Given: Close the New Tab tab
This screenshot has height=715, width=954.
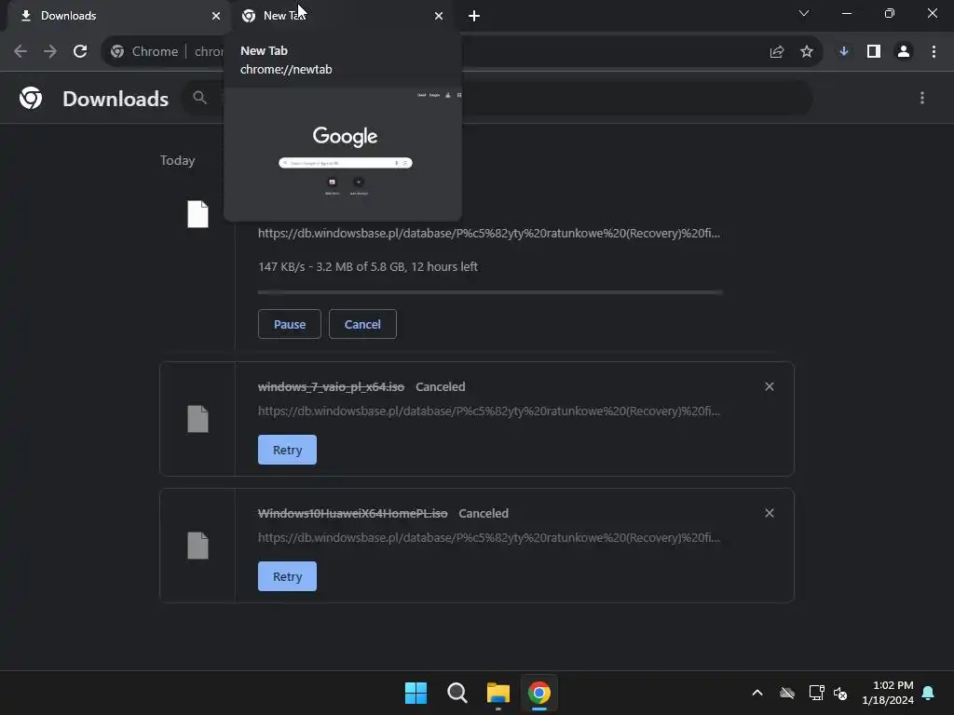Looking at the screenshot, I should [439, 16].
